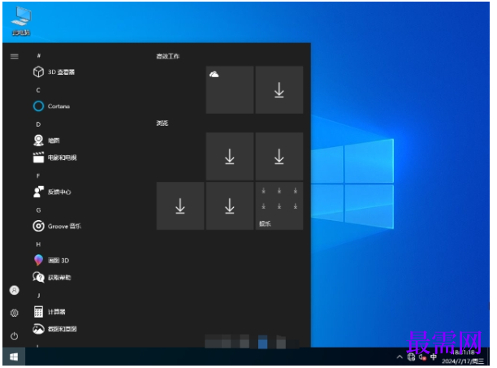Expand the Start menu hamburger button
Screen dimensions: 497x368
15,56
